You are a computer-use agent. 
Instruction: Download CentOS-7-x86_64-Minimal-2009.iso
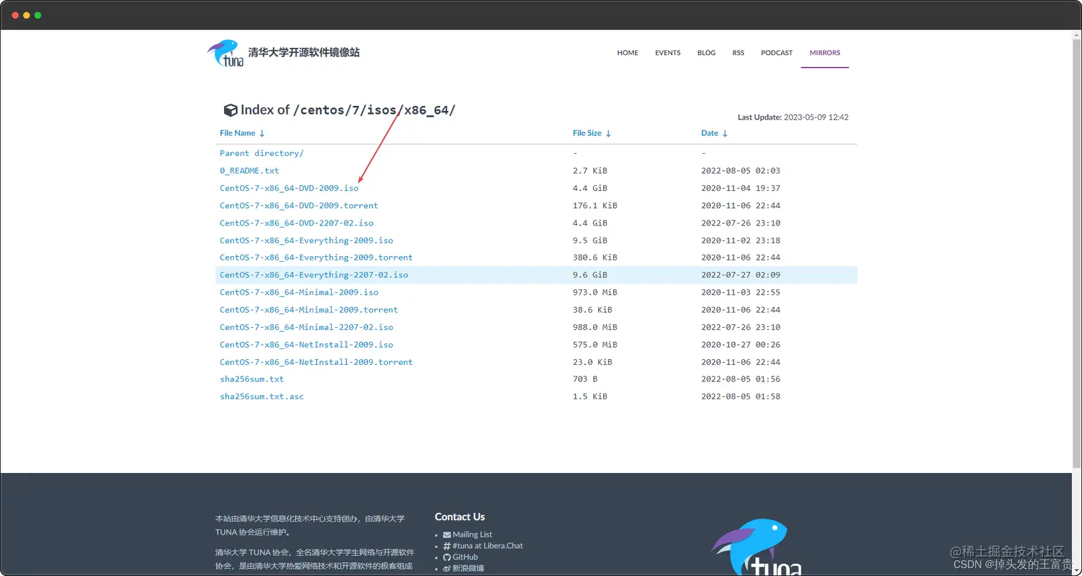tap(299, 293)
